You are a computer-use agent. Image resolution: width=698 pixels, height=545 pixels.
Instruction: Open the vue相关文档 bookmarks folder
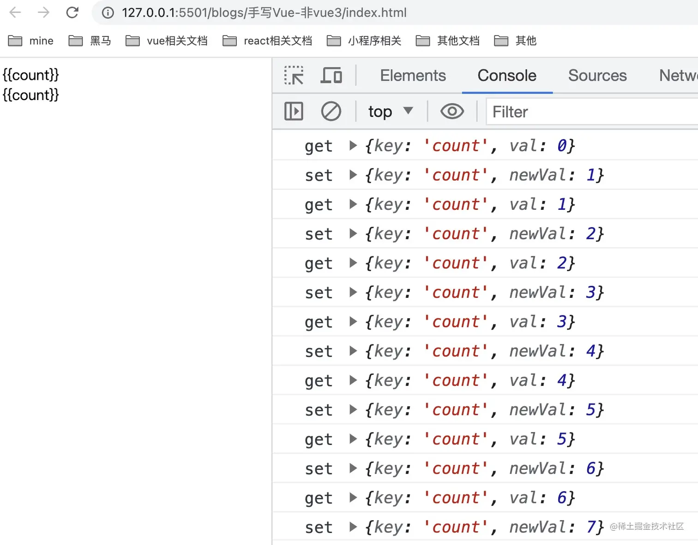point(167,41)
